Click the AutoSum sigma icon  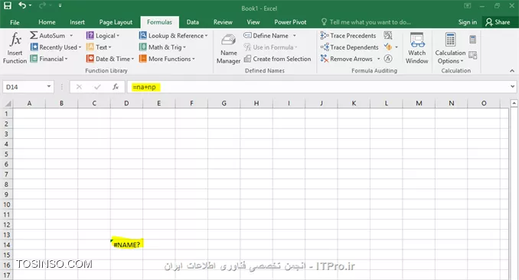(34, 35)
